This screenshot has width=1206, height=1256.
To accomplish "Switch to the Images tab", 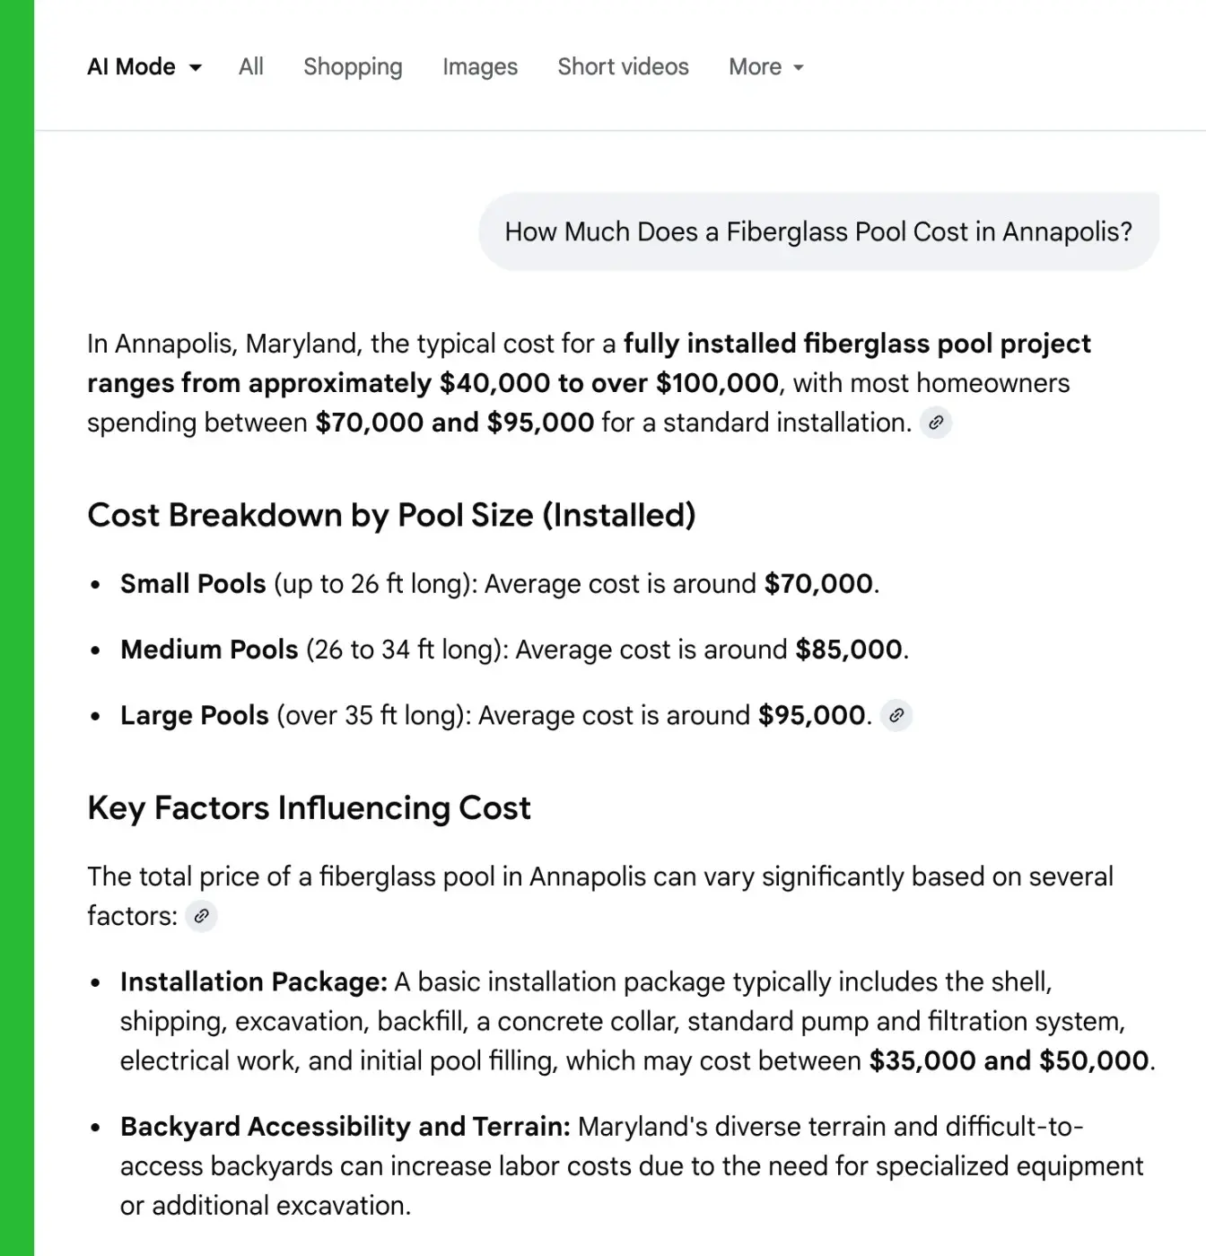I will coord(479,66).
